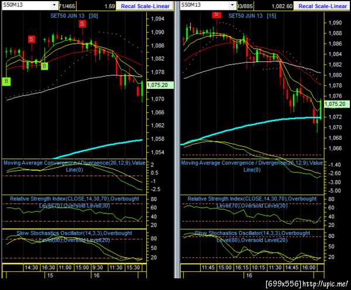Click the 1,075.20 price label in left chart
351x290 pixels.
[160, 85]
